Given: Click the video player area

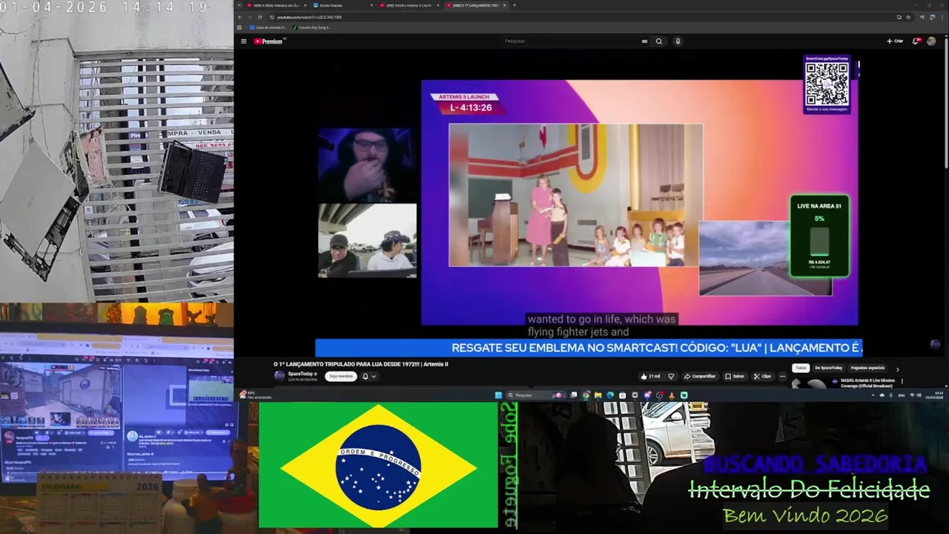Looking at the screenshot, I should (x=589, y=204).
